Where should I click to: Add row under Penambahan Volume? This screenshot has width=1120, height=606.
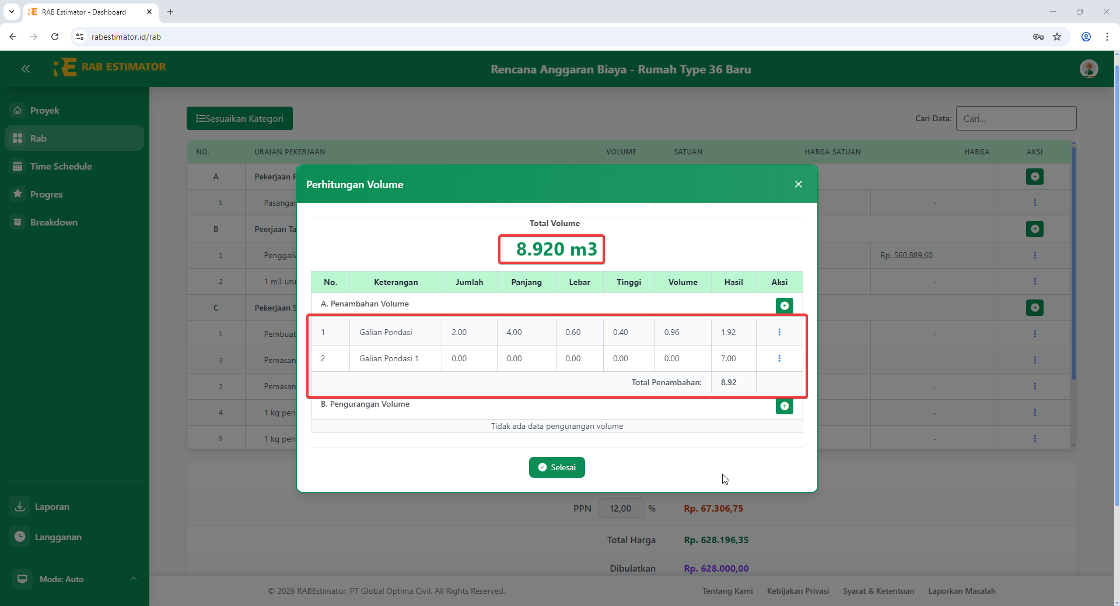click(784, 305)
